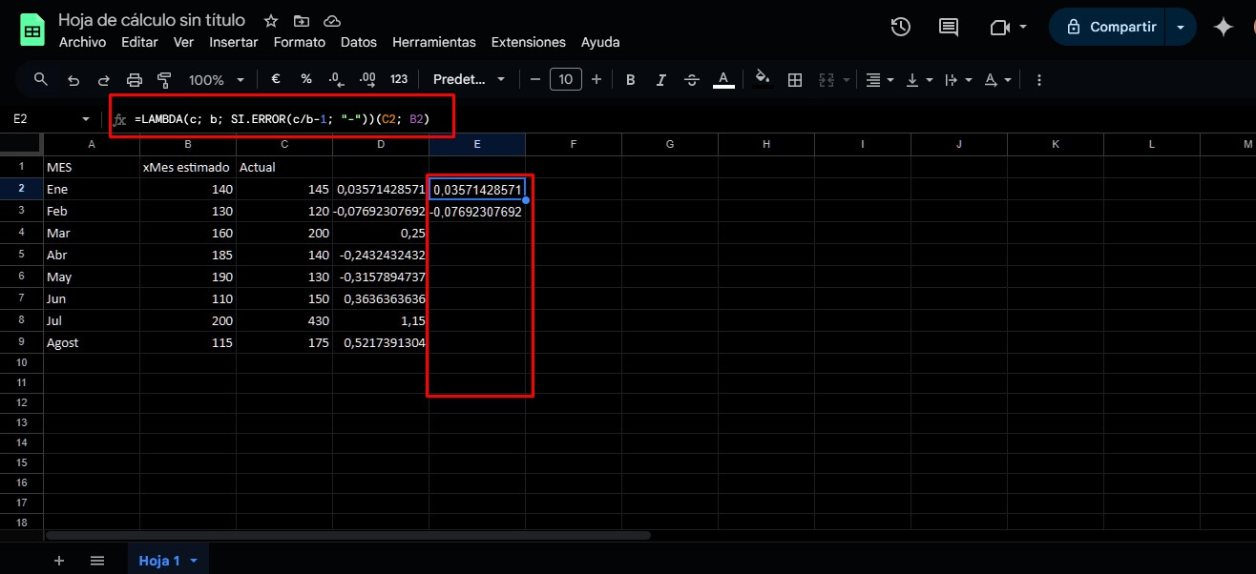The width and height of the screenshot is (1256, 574).
Task: Open the all sheets list icon
Action: 96,561
